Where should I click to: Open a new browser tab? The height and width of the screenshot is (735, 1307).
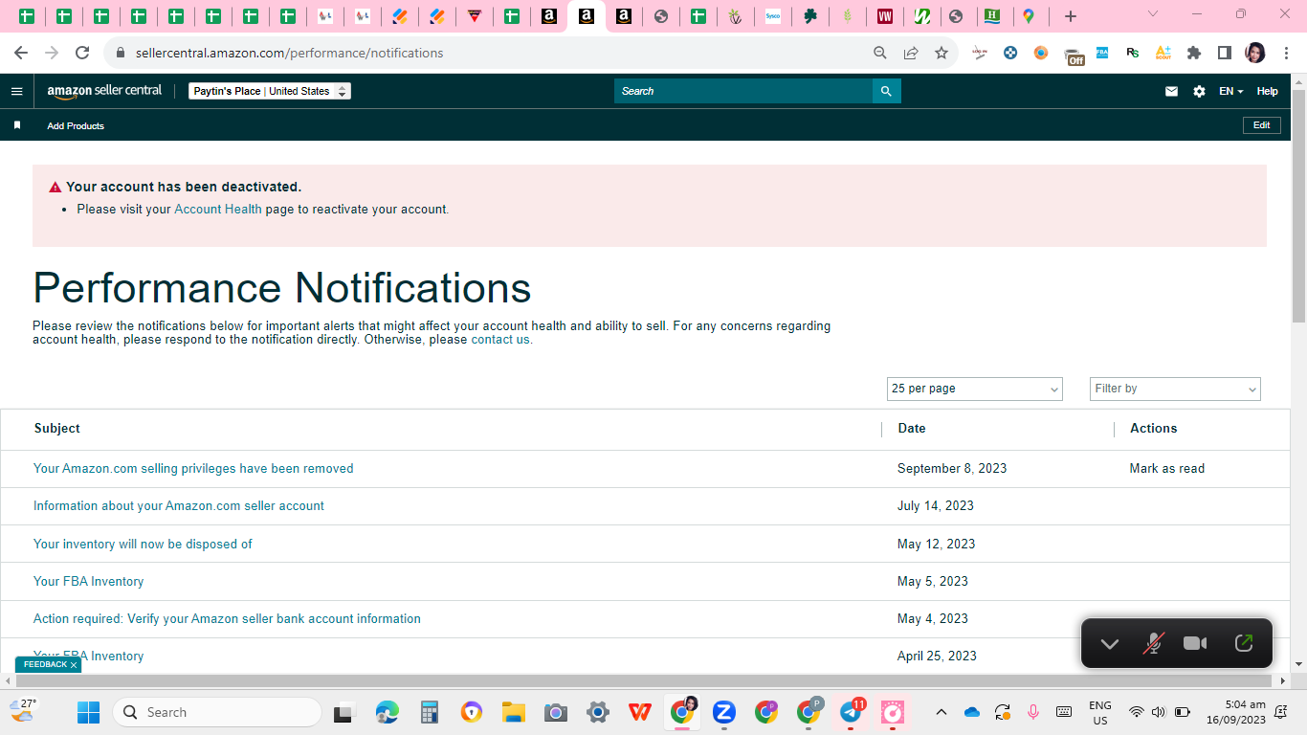(1071, 16)
